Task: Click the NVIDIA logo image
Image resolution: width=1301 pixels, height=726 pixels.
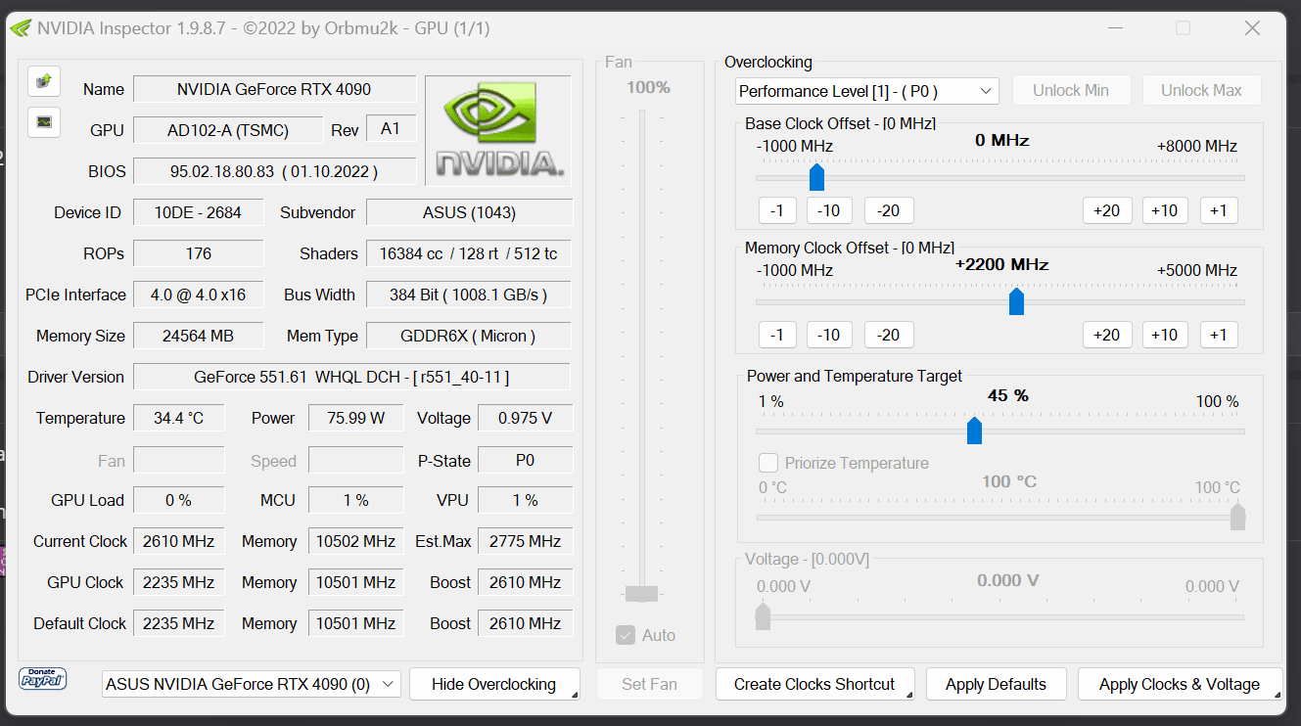Action: tap(498, 130)
